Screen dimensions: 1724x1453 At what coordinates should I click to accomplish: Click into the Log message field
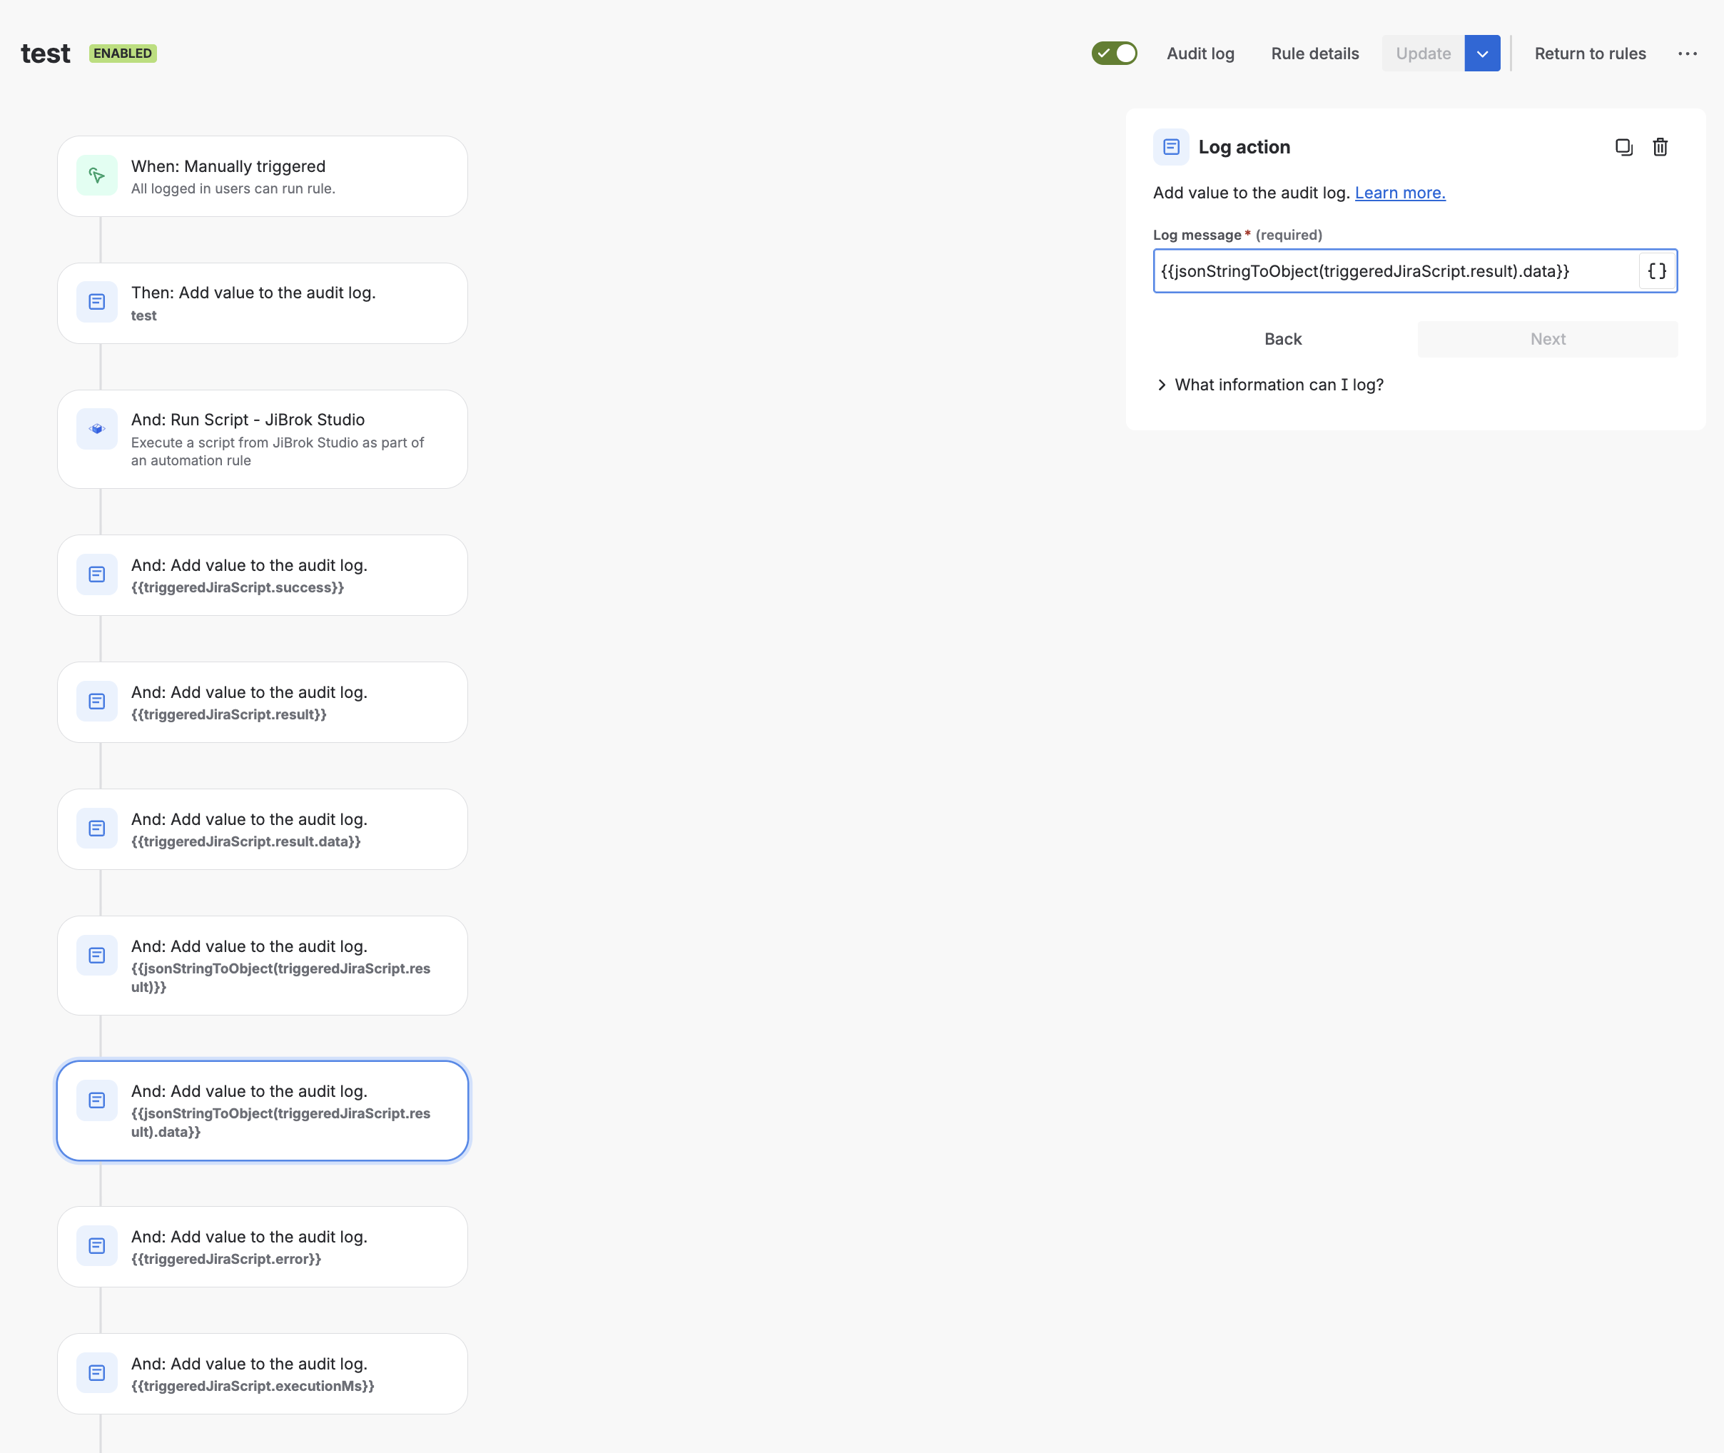click(1392, 271)
